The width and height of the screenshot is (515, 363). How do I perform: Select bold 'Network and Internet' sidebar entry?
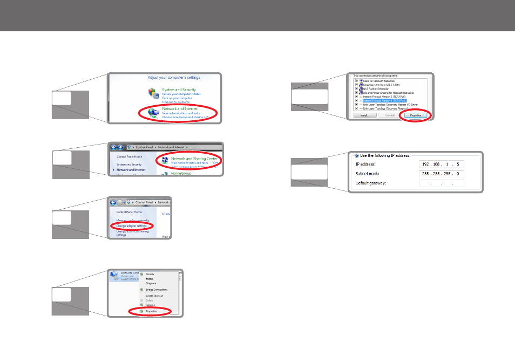(131, 170)
